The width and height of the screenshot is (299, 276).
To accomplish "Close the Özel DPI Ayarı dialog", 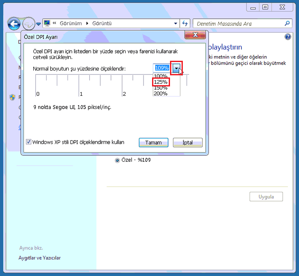I will click(195, 35).
